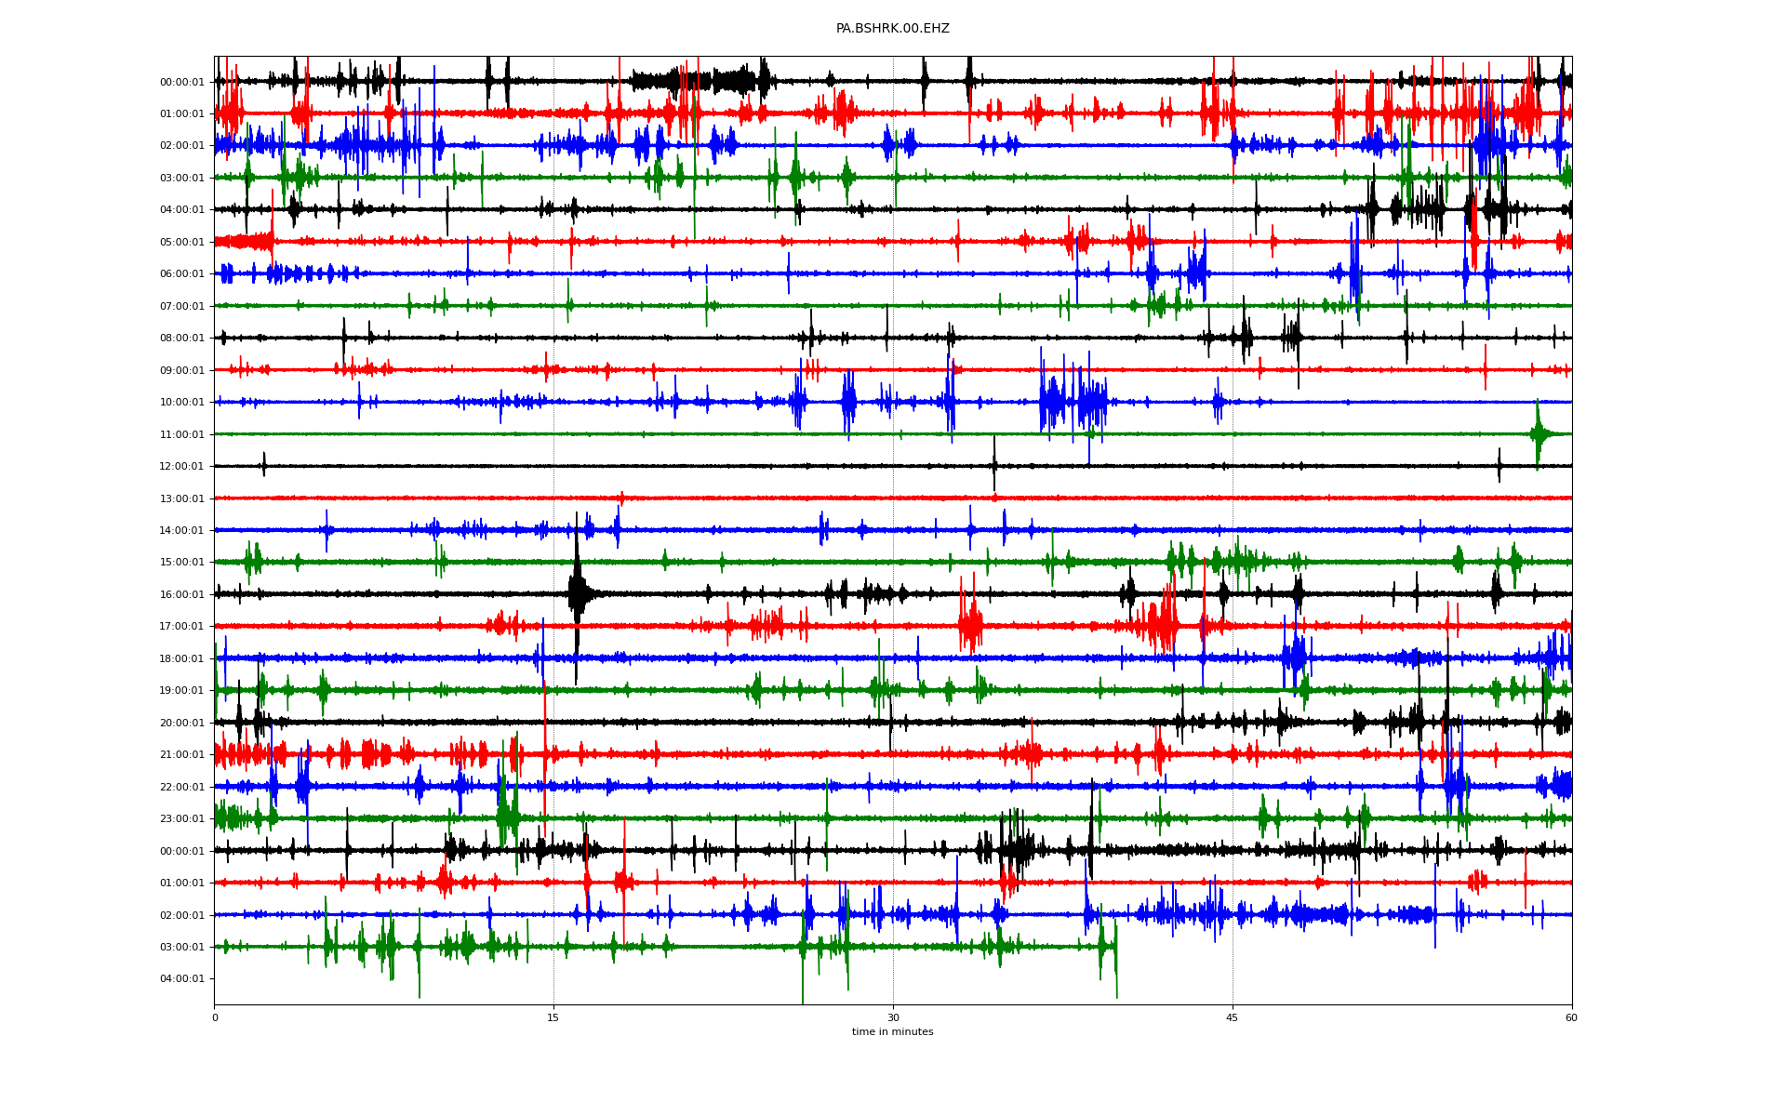Click the 00:00:01 label at top
Image resolution: width=1786 pixels, height=1116 pixels.
click(181, 82)
